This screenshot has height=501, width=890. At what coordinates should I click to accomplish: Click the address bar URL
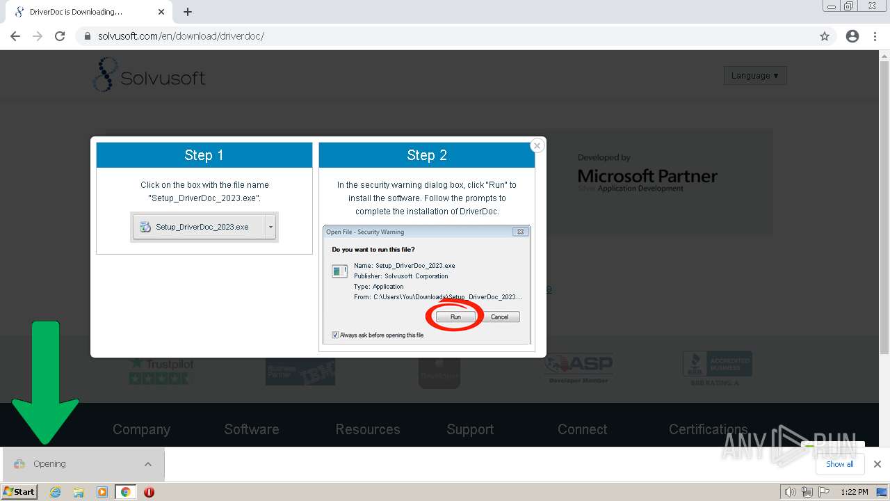[x=181, y=36]
